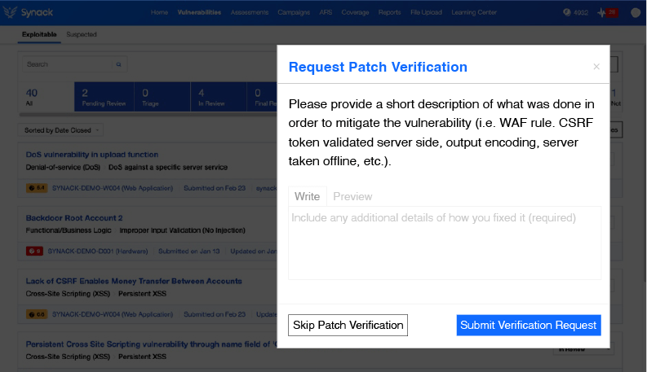The height and width of the screenshot is (372, 647).
Task: Submit the verification request
Action: [x=528, y=325]
